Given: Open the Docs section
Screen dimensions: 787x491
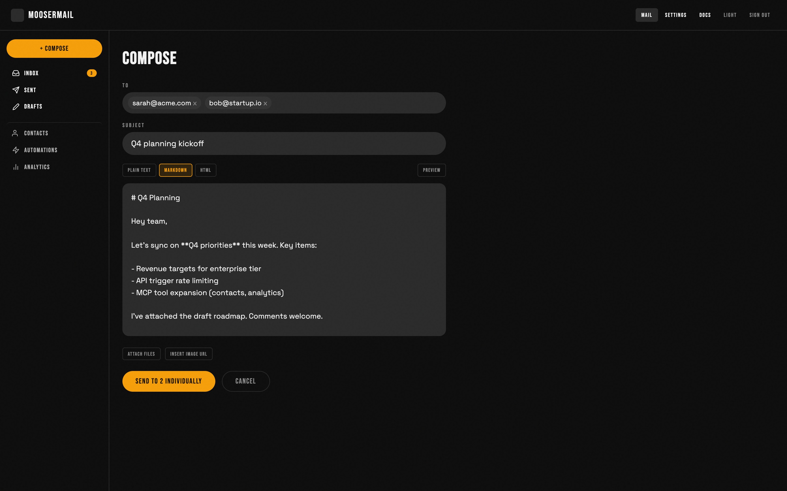Looking at the screenshot, I should pyautogui.click(x=705, y=15).
